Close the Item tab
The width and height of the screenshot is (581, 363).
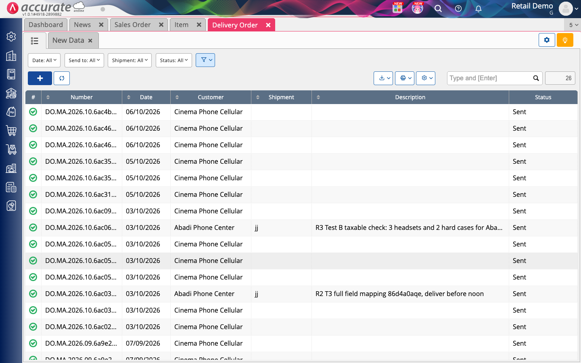[199, 25]
